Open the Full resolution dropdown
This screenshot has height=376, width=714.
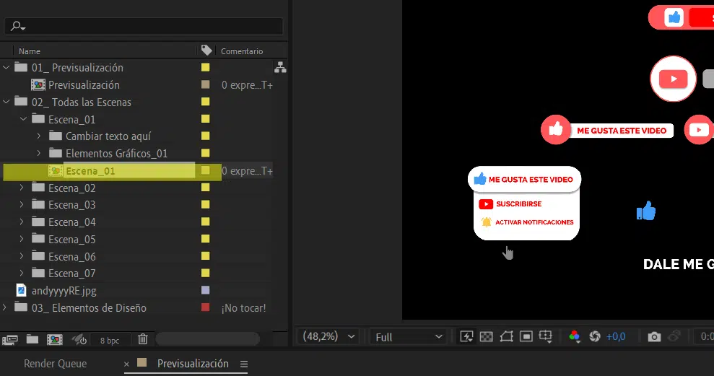pos(409,337)
